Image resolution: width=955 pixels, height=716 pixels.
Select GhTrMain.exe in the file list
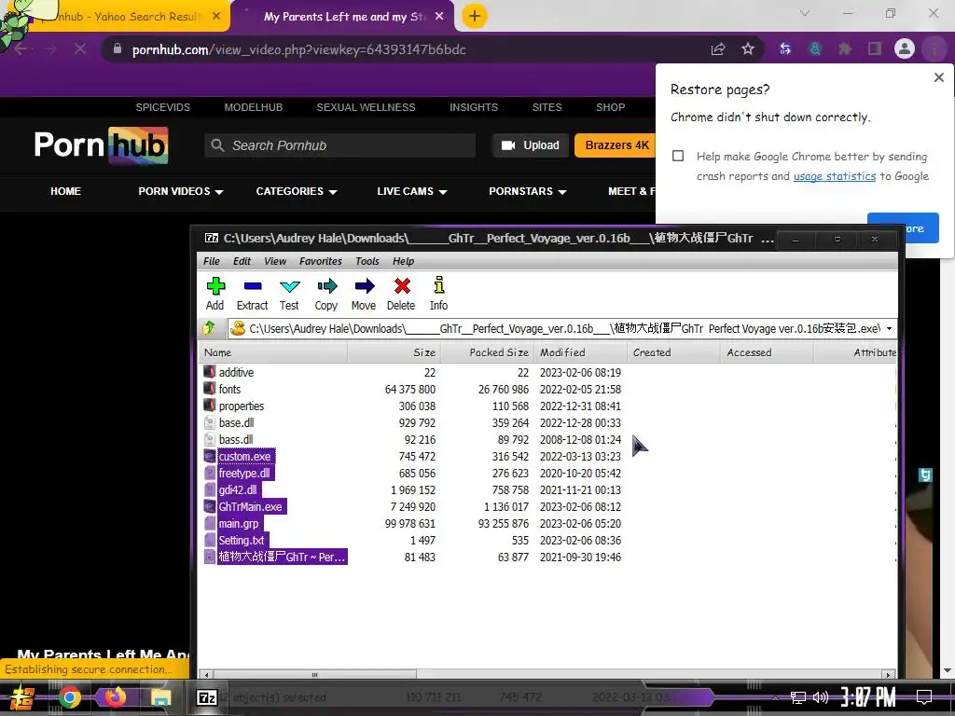click(250, 506)
